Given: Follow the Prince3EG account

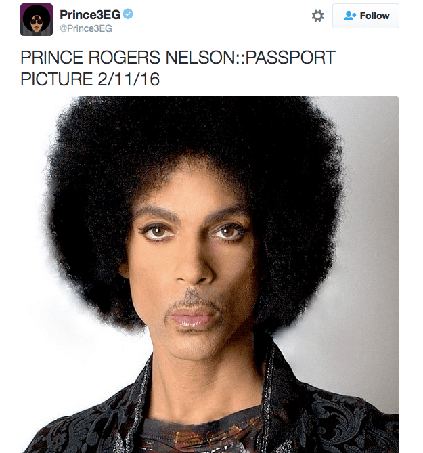Looking at the screenshot, I should pyautogui.click(x=365, y=16).
